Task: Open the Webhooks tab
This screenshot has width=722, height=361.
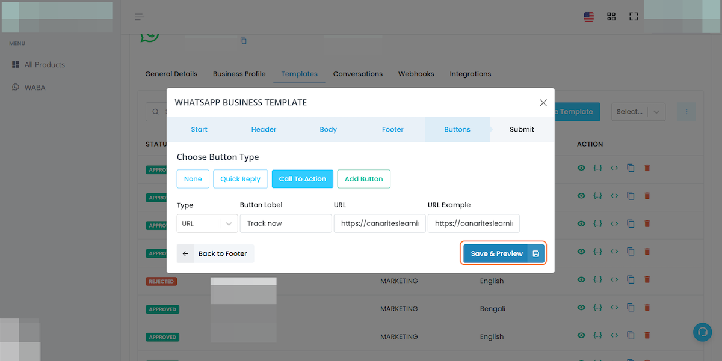Action: [416, 74]
